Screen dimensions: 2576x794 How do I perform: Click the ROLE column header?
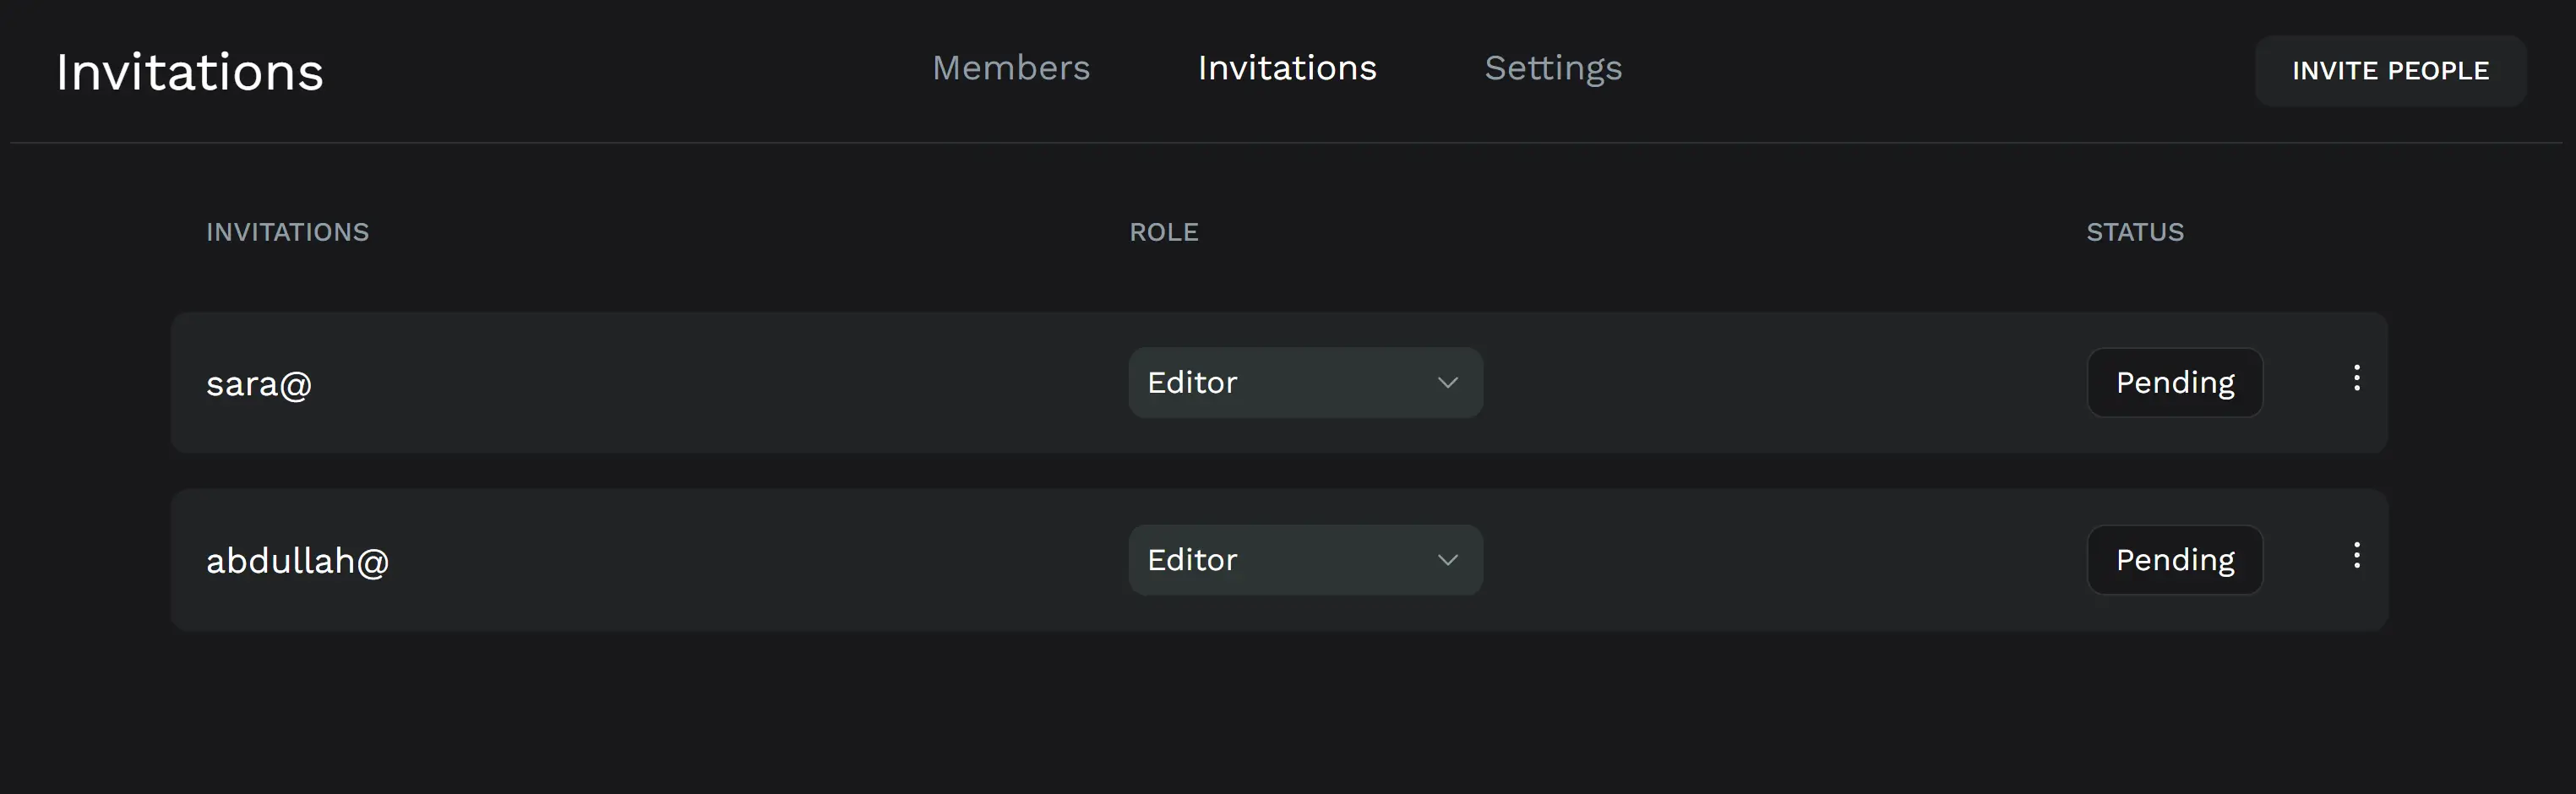pyautogui.click(x=1164, y=232)
